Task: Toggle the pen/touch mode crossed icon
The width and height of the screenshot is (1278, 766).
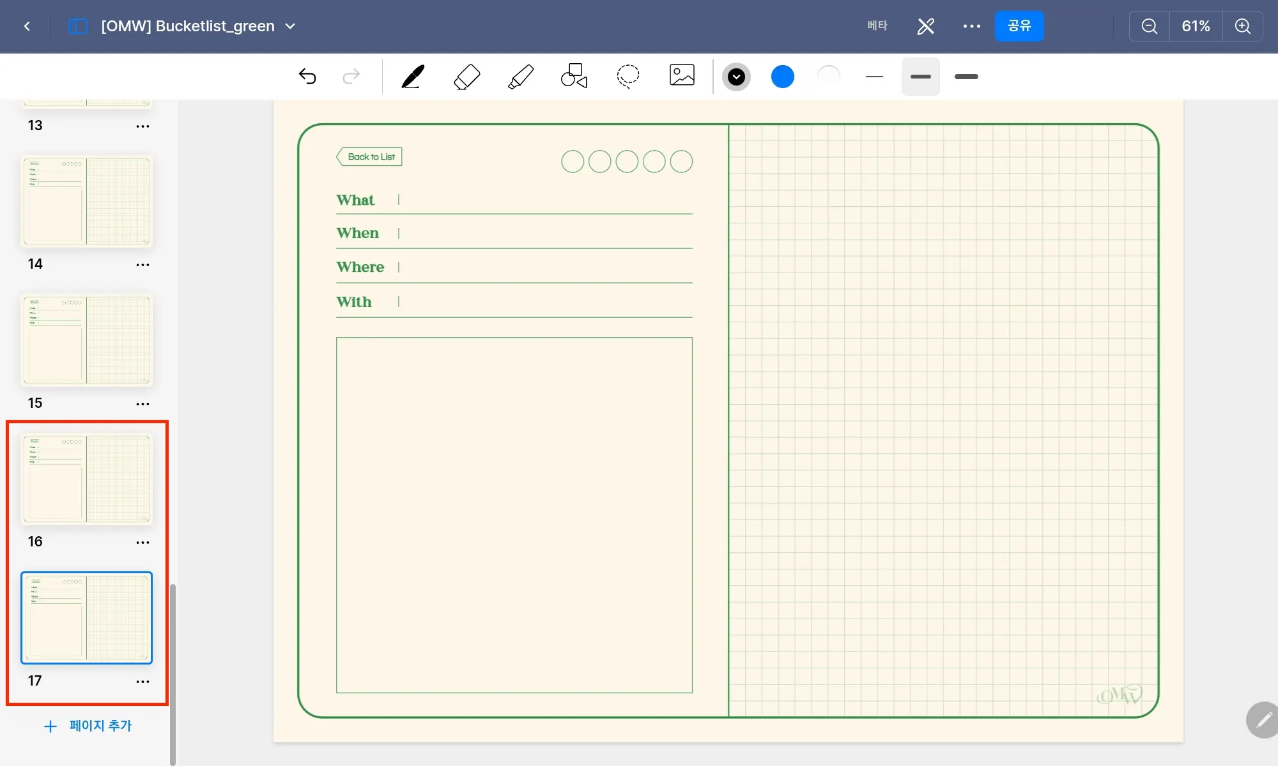Action: coord(925,26)
